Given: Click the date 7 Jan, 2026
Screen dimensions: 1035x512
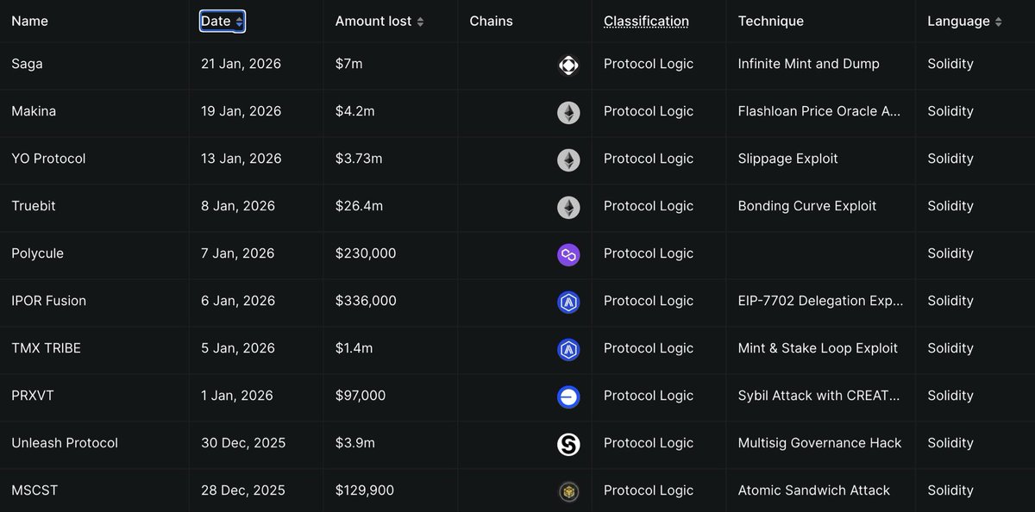Looking at the screenshot, I should pyautogui.click(x=237, y=253).
